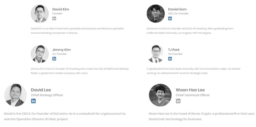The width and height of the screenshot is (256, 127).
Task: Click the Chief Technical Officer title text
Action: pos(193,95)
